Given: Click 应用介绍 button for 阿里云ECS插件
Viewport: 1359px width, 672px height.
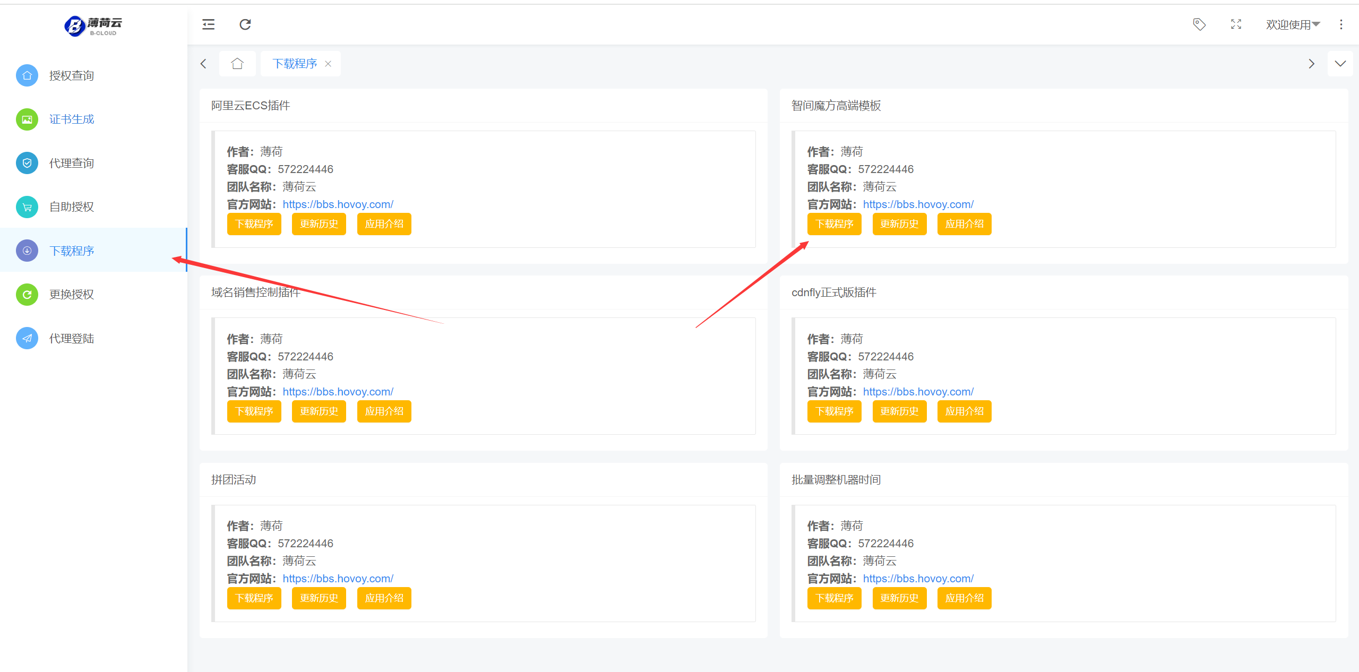Looking at the screenshot, I should click(384, 224).
